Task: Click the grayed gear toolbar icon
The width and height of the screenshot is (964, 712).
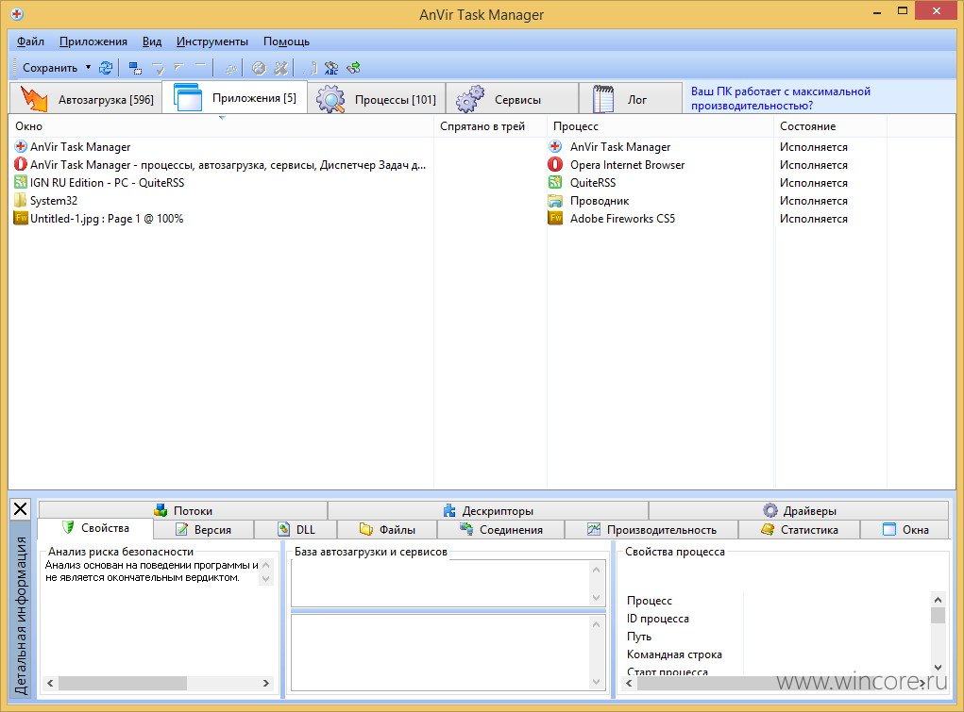Action: point(230,68)
